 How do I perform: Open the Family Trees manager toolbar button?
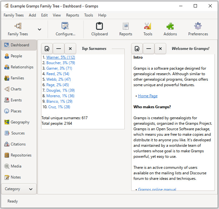pos(18,29)
